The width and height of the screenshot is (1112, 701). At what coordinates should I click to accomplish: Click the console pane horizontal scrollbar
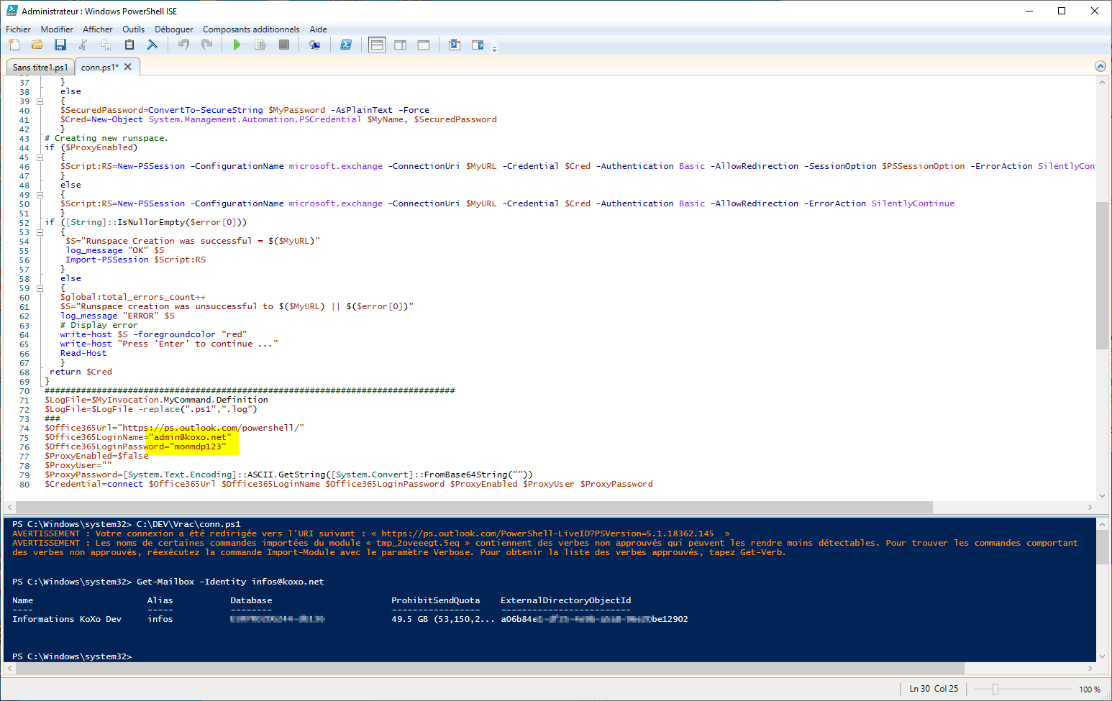tap(550, 669)
